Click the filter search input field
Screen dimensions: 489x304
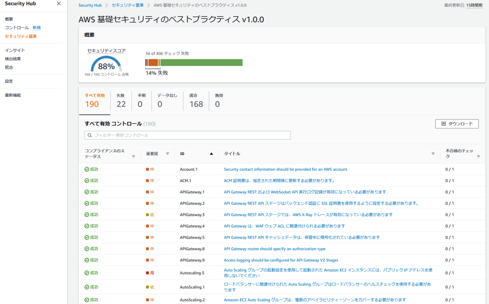(187, 135)
